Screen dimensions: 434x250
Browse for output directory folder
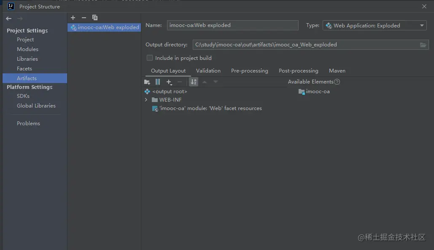pyautogui.click(x=423, y=45)
